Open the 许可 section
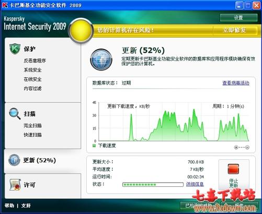The image size is (262, 214). pyautogui.click(x=30, y=185)
